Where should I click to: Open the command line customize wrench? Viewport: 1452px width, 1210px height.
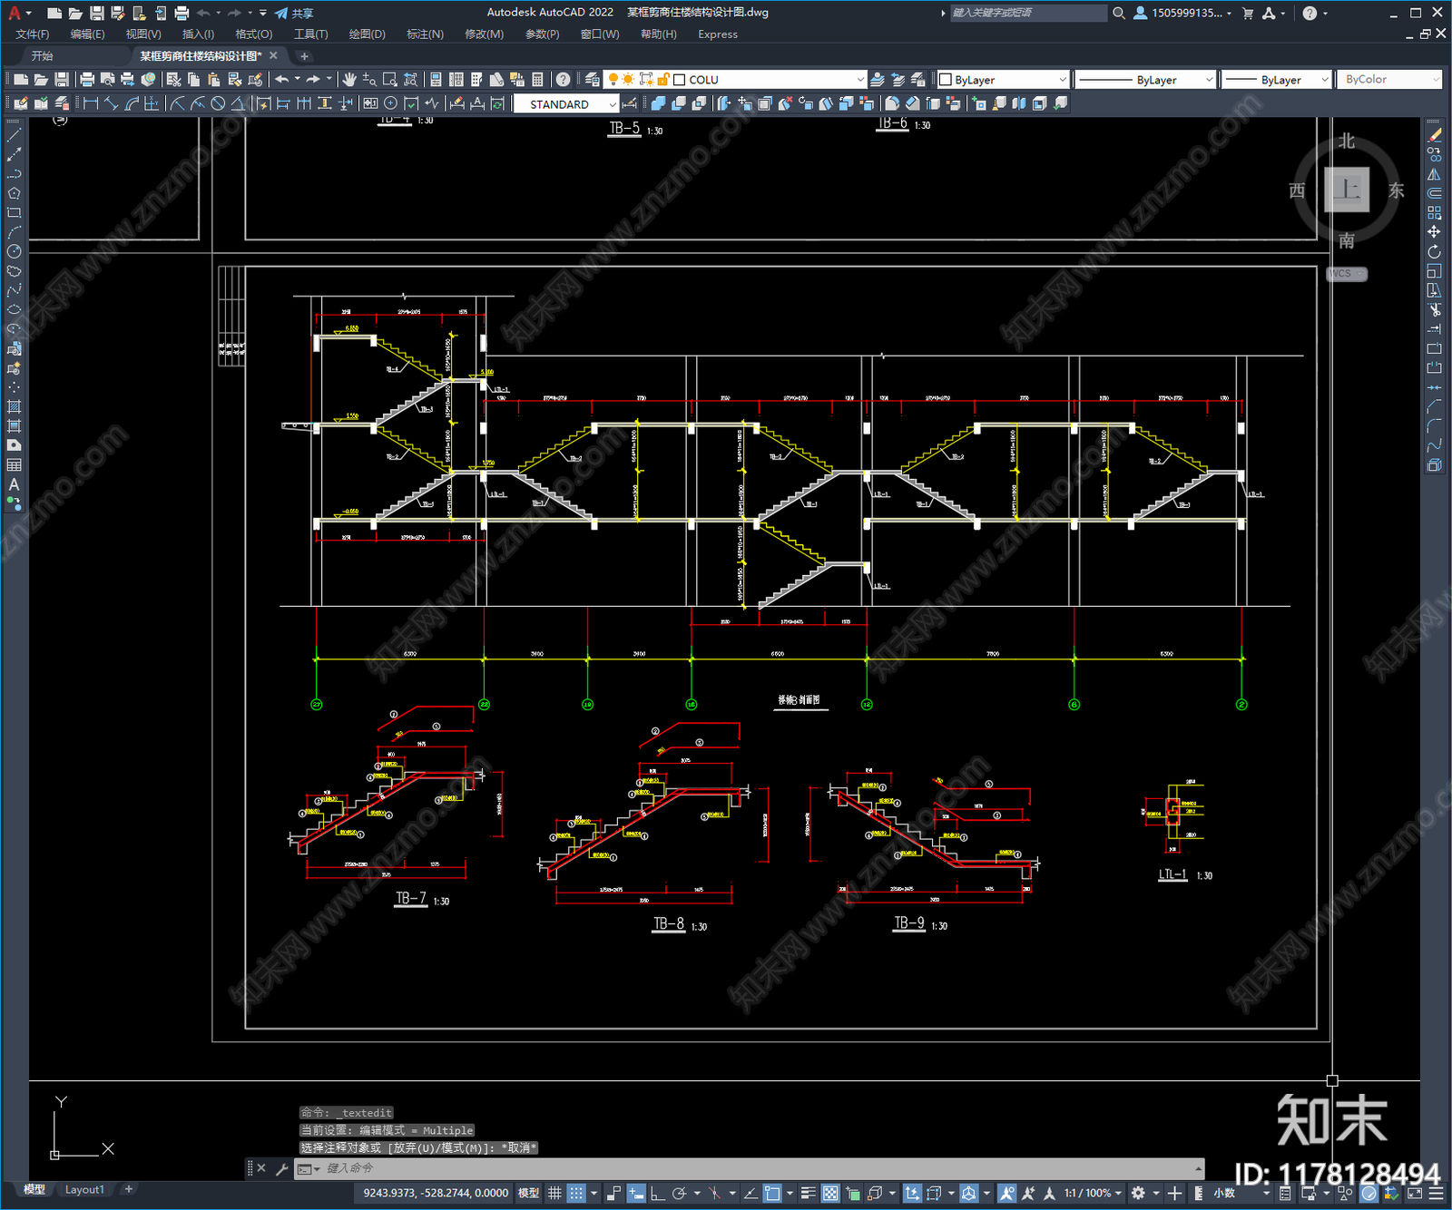point(281,1168)
